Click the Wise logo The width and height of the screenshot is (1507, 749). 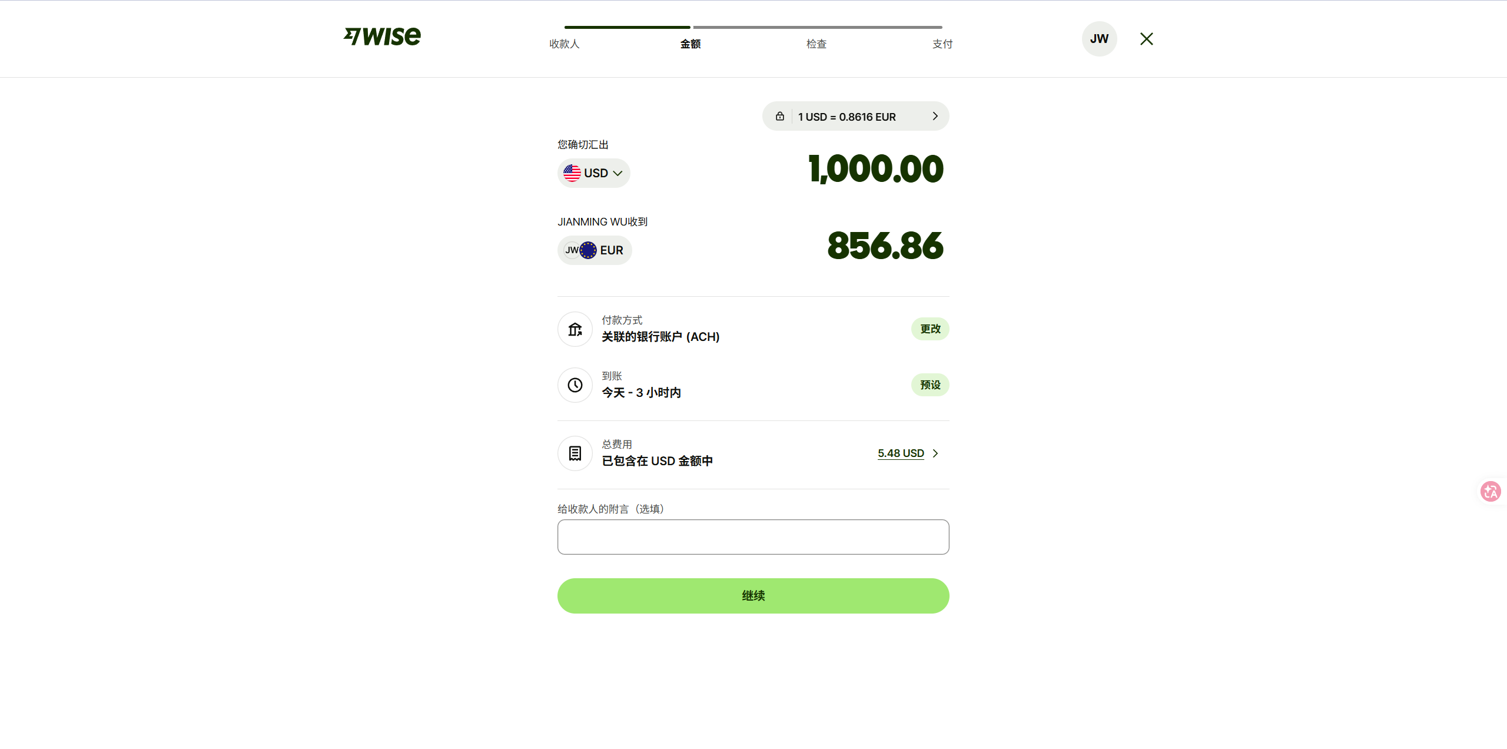pos(382,37)
